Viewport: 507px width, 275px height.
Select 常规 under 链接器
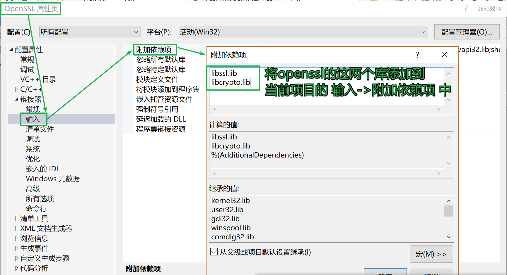pos(33,109)
